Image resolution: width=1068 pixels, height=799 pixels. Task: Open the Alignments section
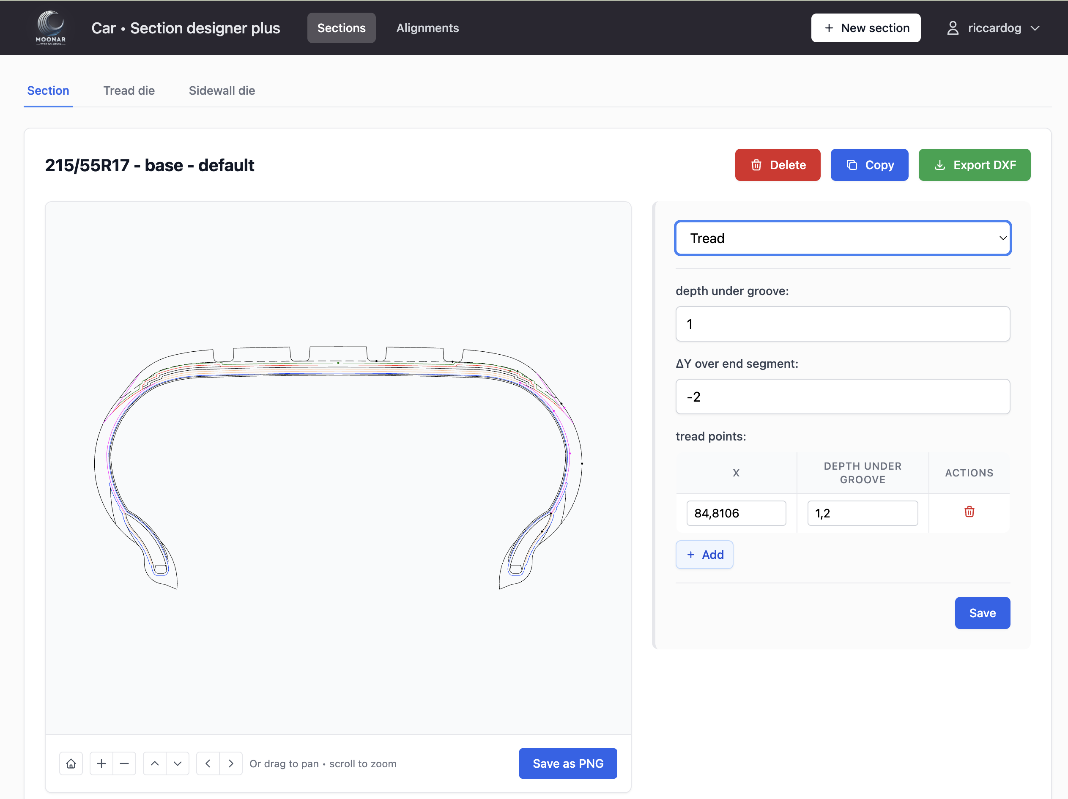coord(427,27)
